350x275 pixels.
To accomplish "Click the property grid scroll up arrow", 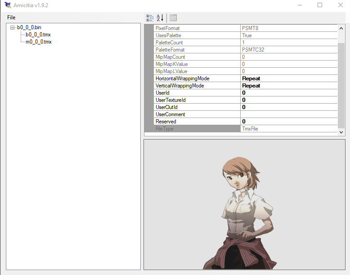I will click(341, 28).
